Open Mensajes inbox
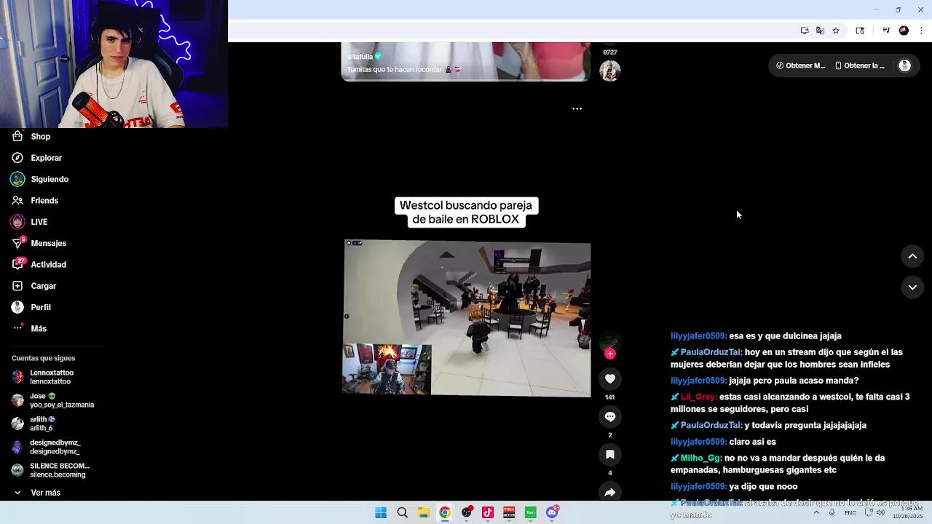The height and width of the screenshot is (524, 932). pos(39,243)
